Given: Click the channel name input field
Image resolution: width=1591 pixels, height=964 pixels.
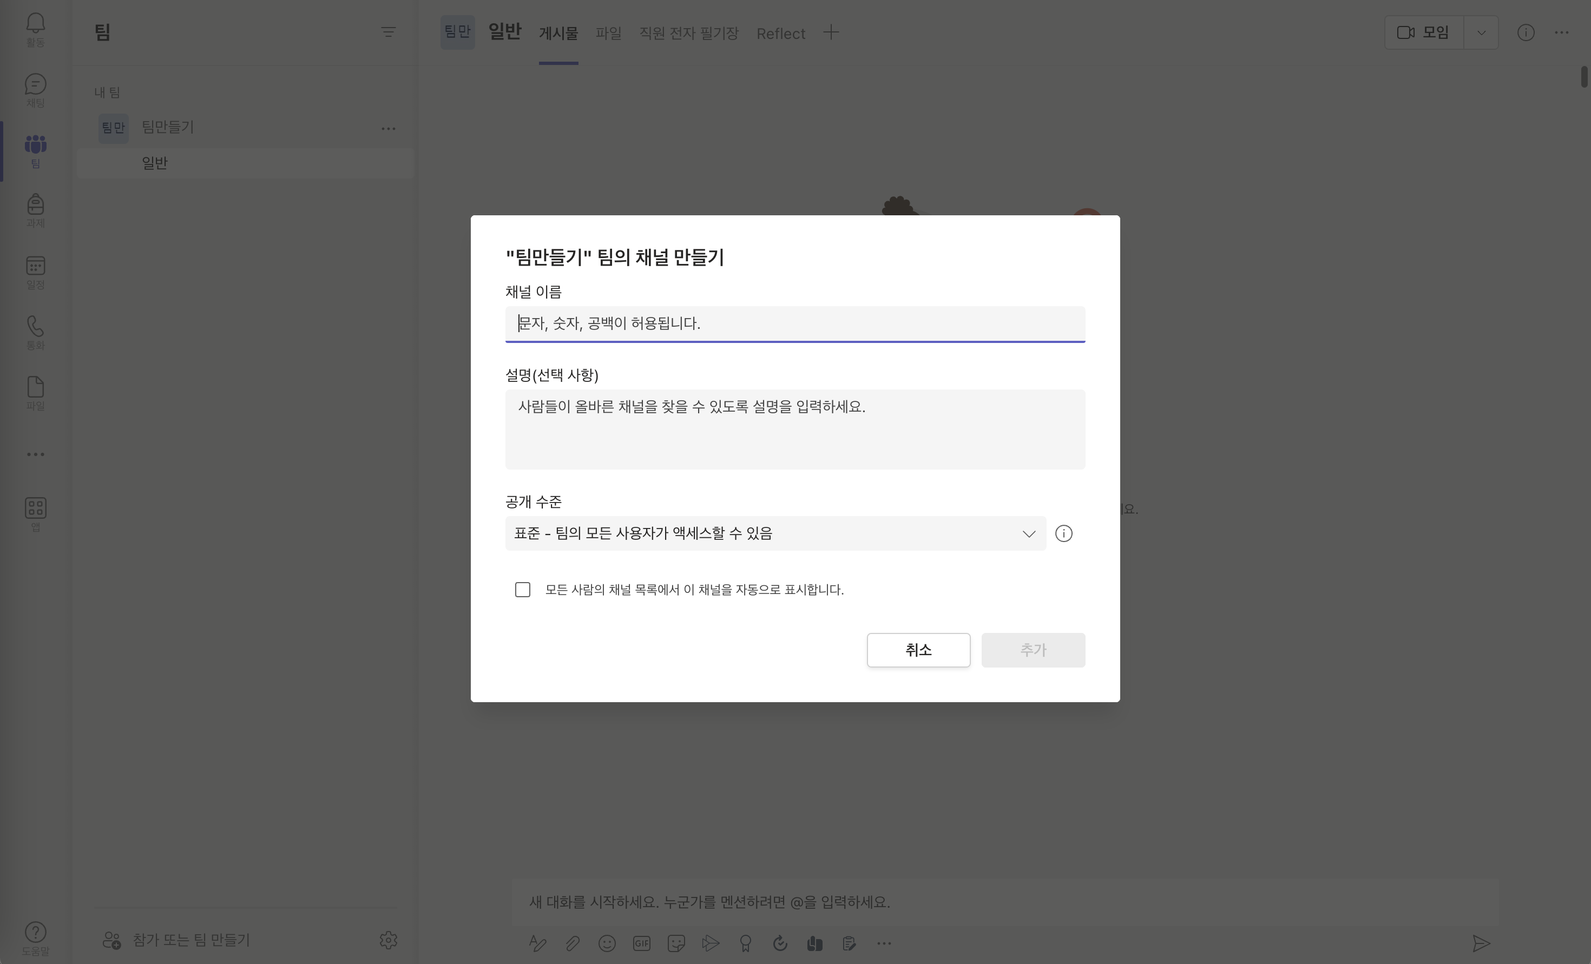Looking at the screenshot, I should tap(794, 323).
